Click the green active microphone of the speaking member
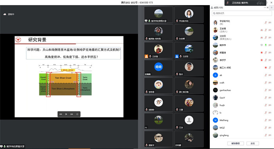This screenshot has width=274, height=149. (266, 45)
